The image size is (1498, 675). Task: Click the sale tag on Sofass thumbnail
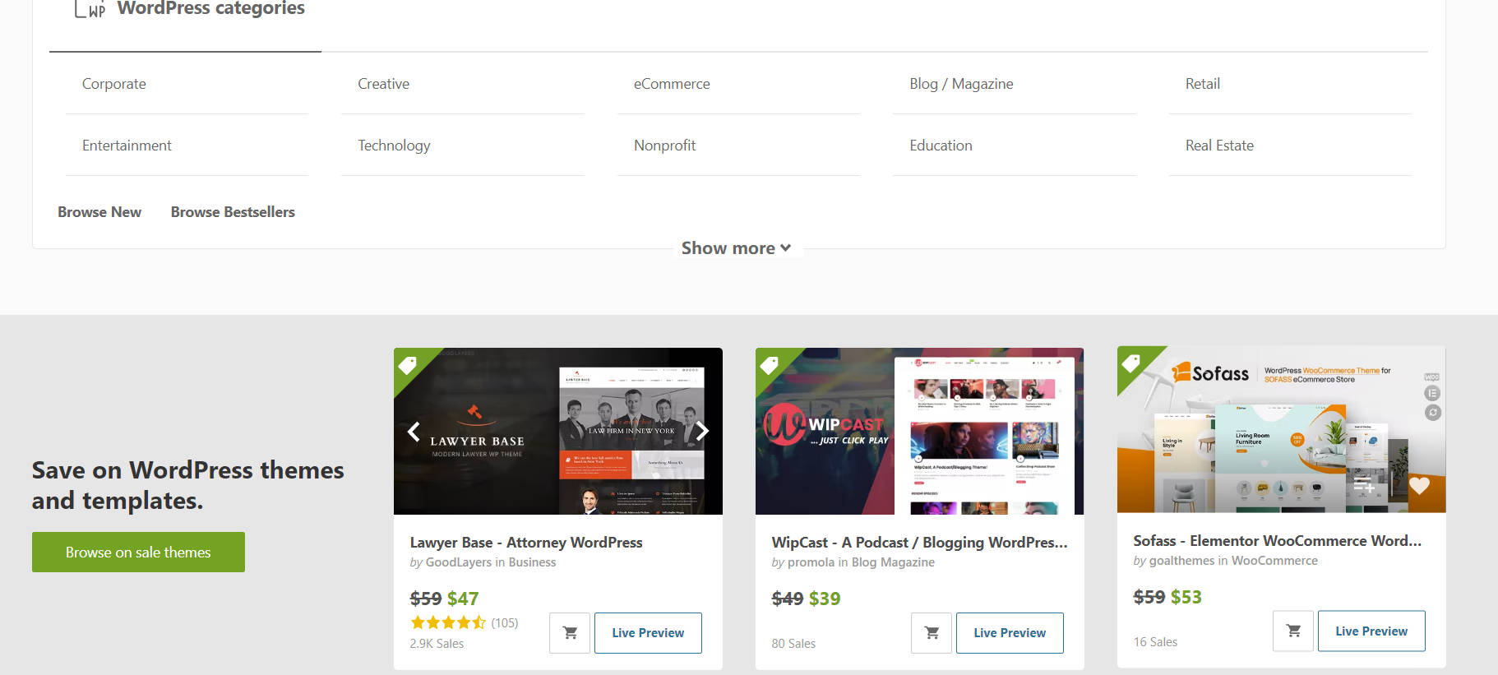1131,363
